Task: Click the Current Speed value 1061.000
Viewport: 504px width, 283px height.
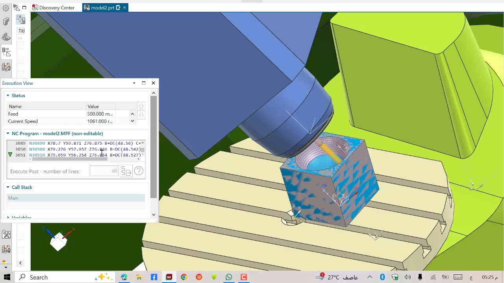Action: tap(100, 121)
